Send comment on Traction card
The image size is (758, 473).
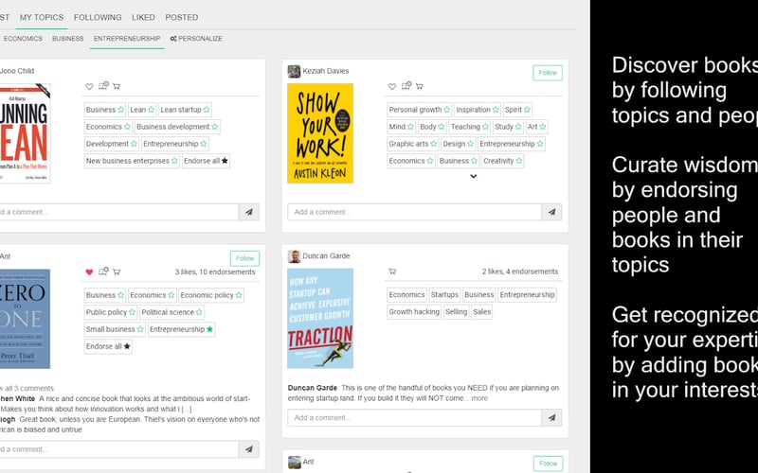pos(551,417)
